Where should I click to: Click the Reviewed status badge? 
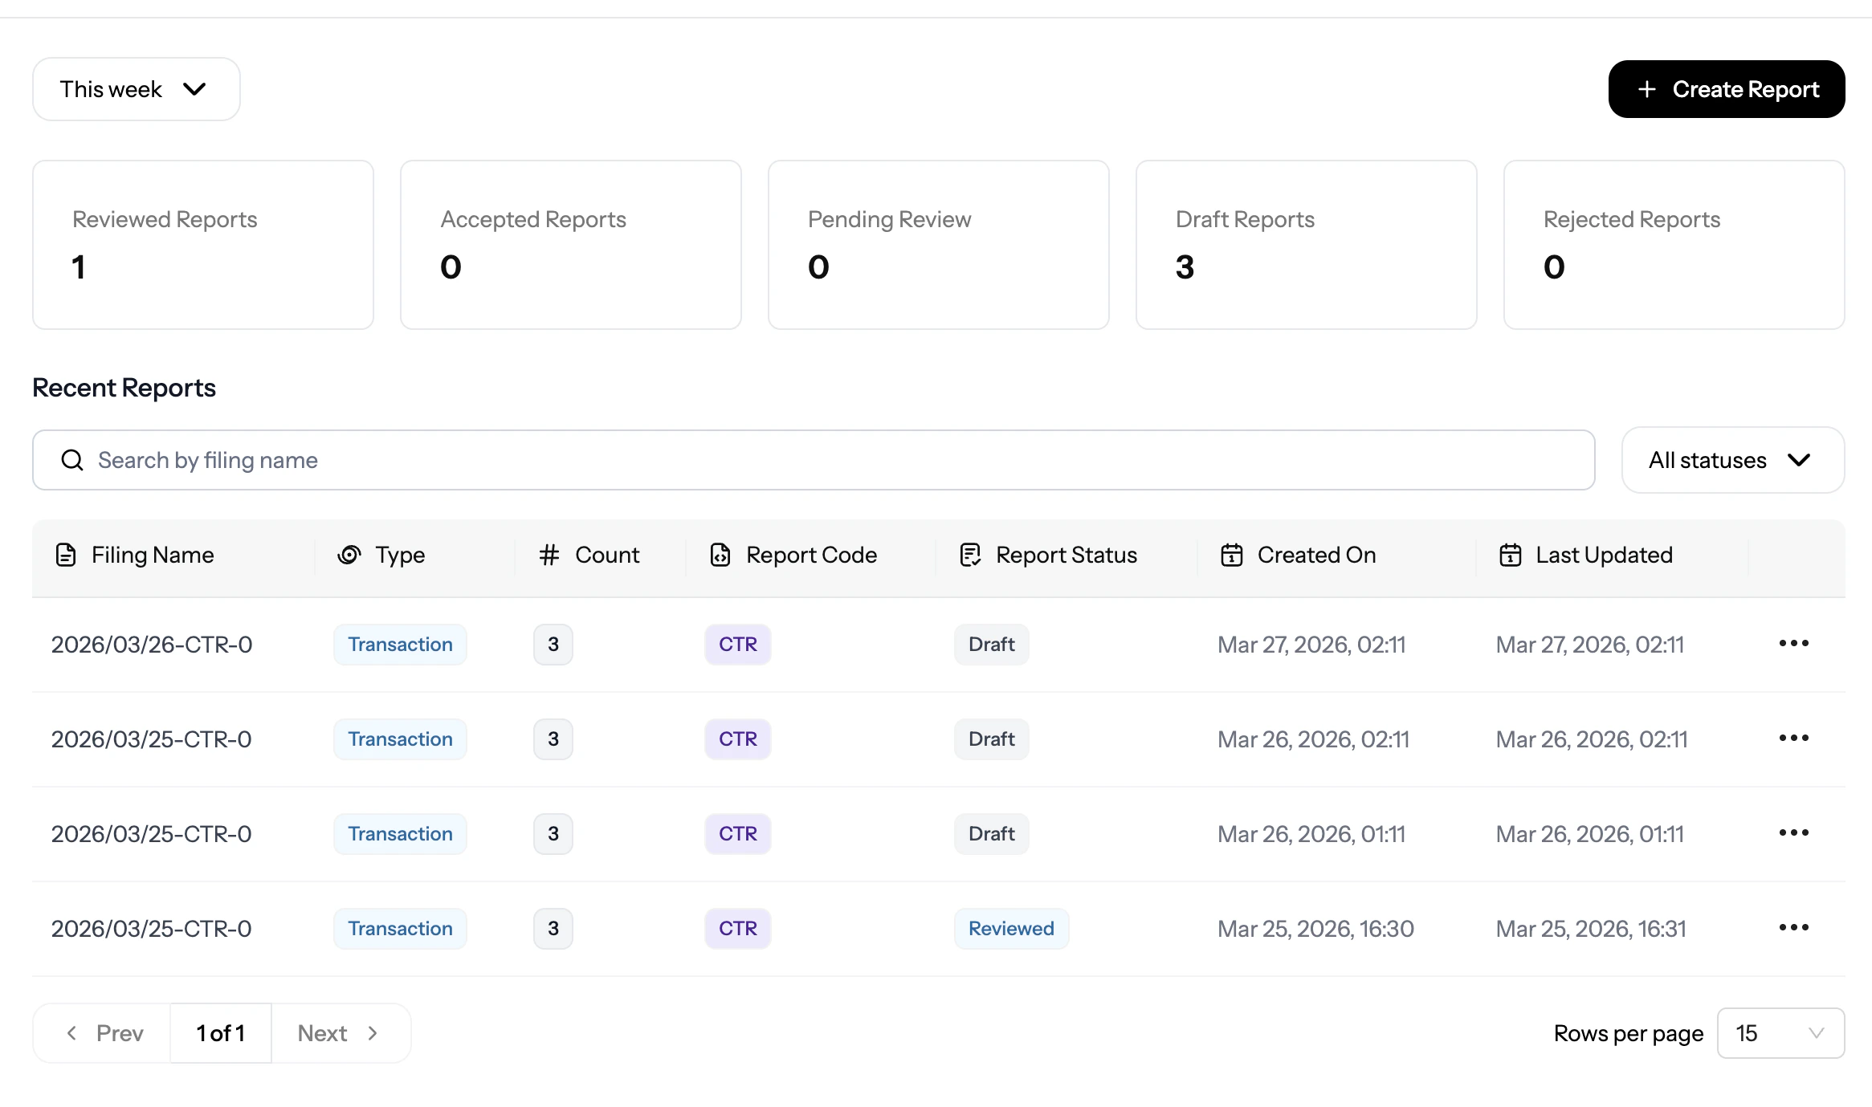1010,929
